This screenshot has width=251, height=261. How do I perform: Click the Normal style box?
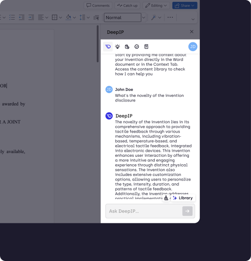point(123,18)
